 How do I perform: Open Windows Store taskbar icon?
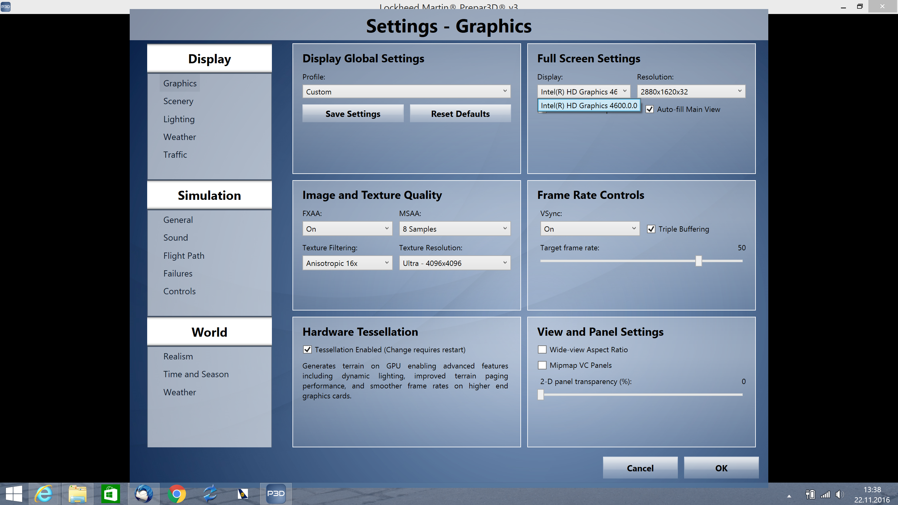coord(110,494)
